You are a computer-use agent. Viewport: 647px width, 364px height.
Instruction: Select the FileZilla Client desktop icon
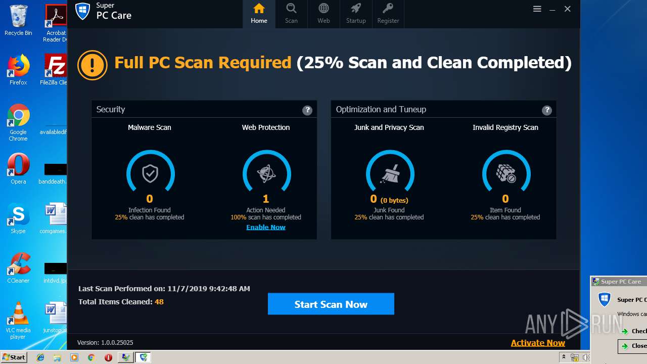click(55, 70)
